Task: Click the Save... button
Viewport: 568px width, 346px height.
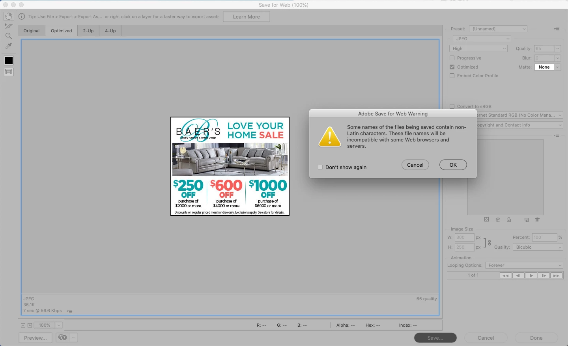Action: click(x=435, y=338)
